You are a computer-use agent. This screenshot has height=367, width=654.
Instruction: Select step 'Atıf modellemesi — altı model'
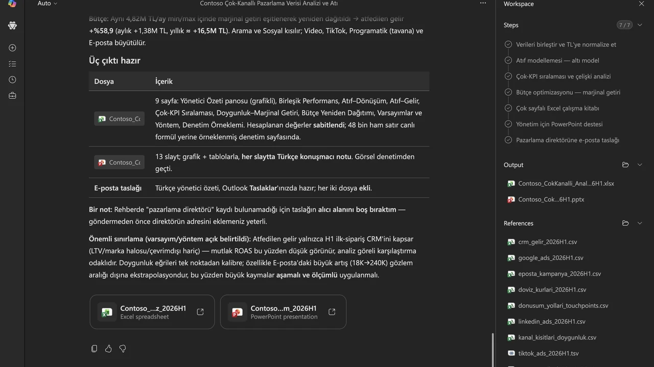coord(557,60)
